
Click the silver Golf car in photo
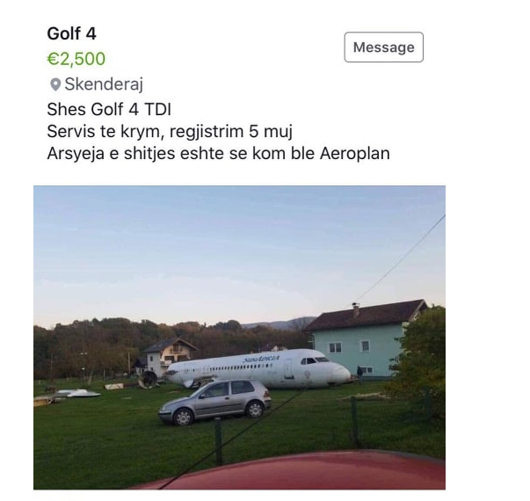point(215,402)
